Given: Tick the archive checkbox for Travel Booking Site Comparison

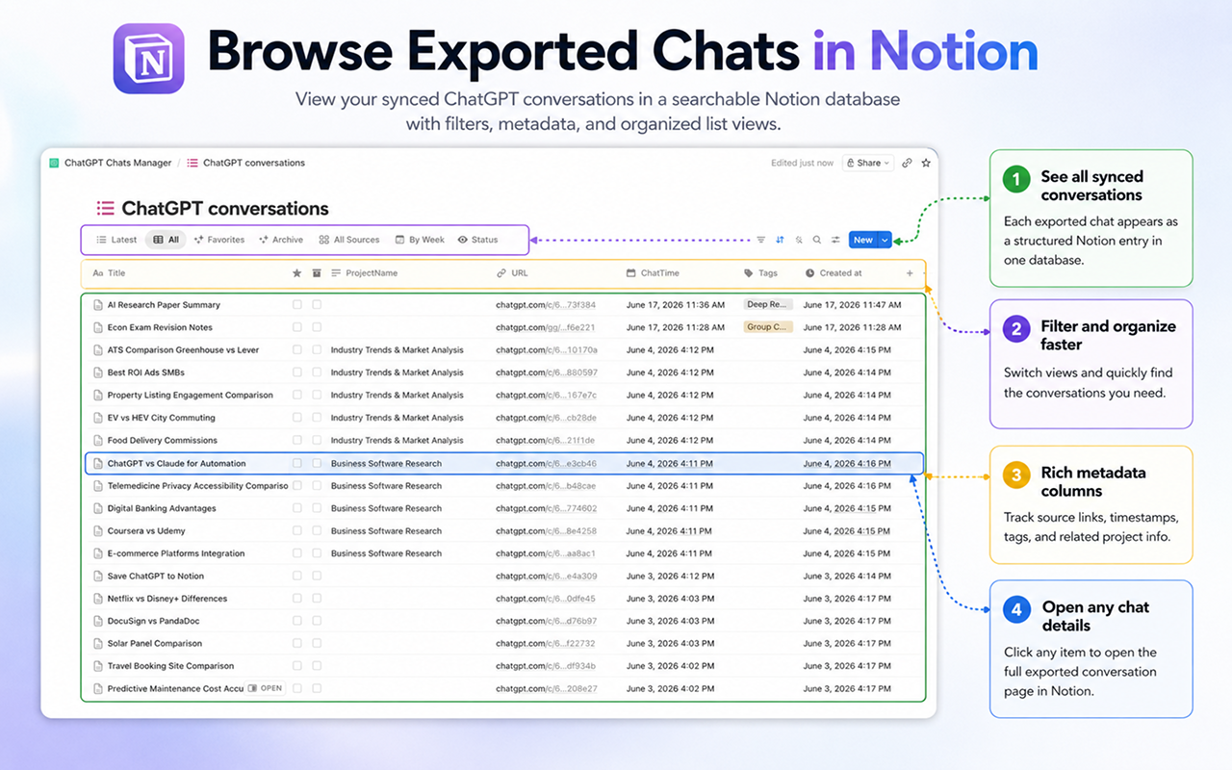Looking at the screenshot, I should [x=317, y=666].
